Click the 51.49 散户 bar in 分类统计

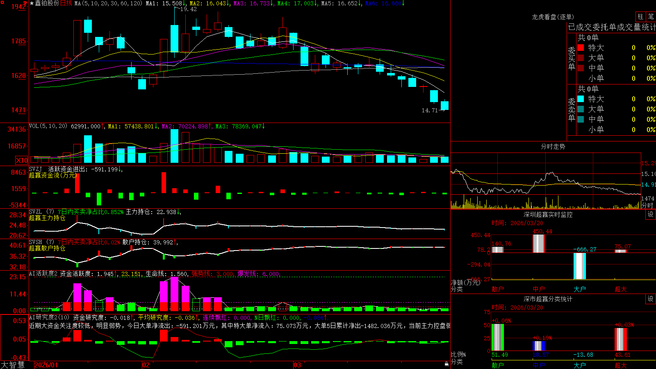[x=498, y=337]
